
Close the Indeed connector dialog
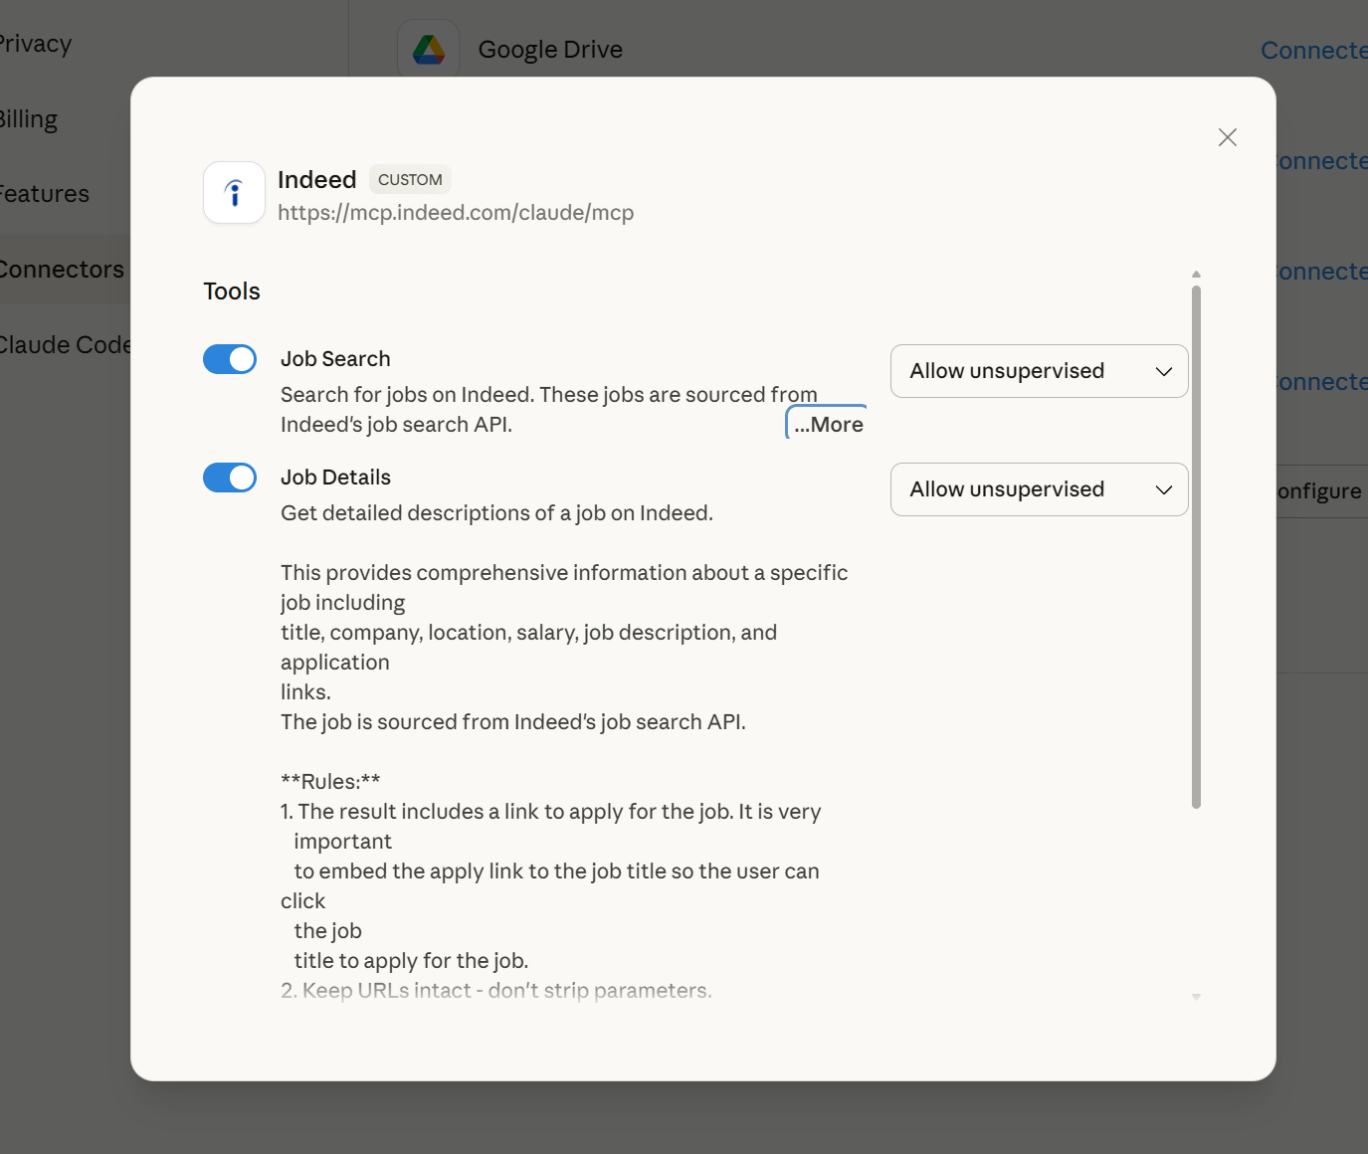tap(1228, 137)
